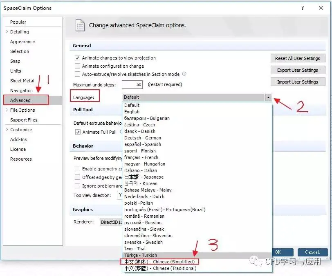
Task: Open Sheet Metal options page
Action: click(22, 81)
